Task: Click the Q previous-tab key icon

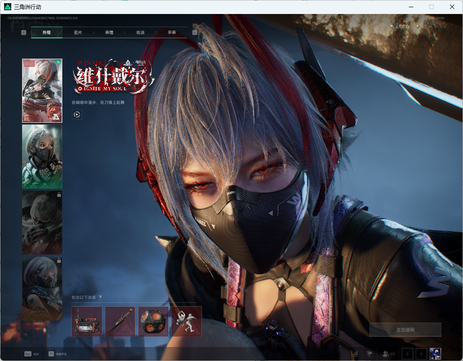Action: 23,32
